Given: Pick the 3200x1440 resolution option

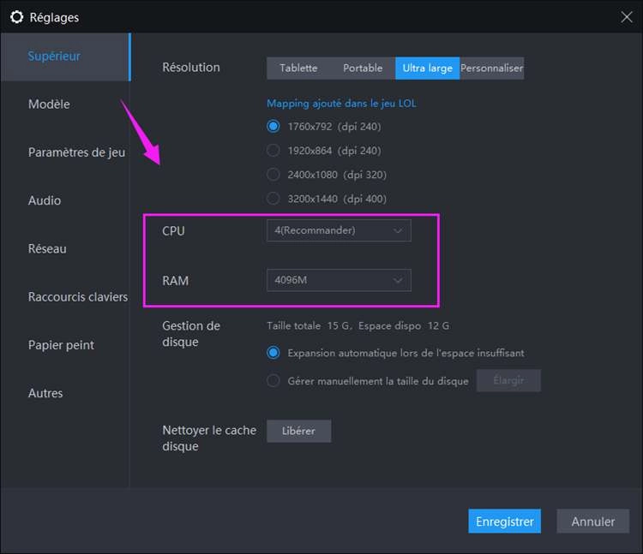Looking at the screenshot, I should coord(273,198).
